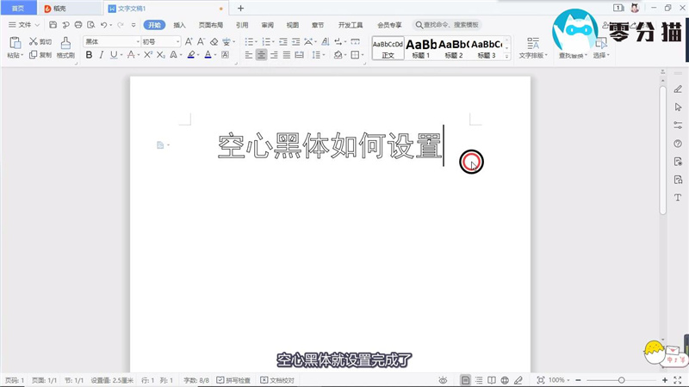Click the Format Painter (格式刷) brush

coord(65,46)
